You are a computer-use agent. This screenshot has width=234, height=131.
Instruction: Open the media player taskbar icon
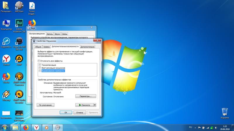tap(47, 128)
